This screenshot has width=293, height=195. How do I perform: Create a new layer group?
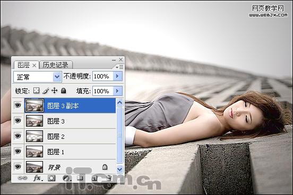pyautogui.click(x=80, y=178)
